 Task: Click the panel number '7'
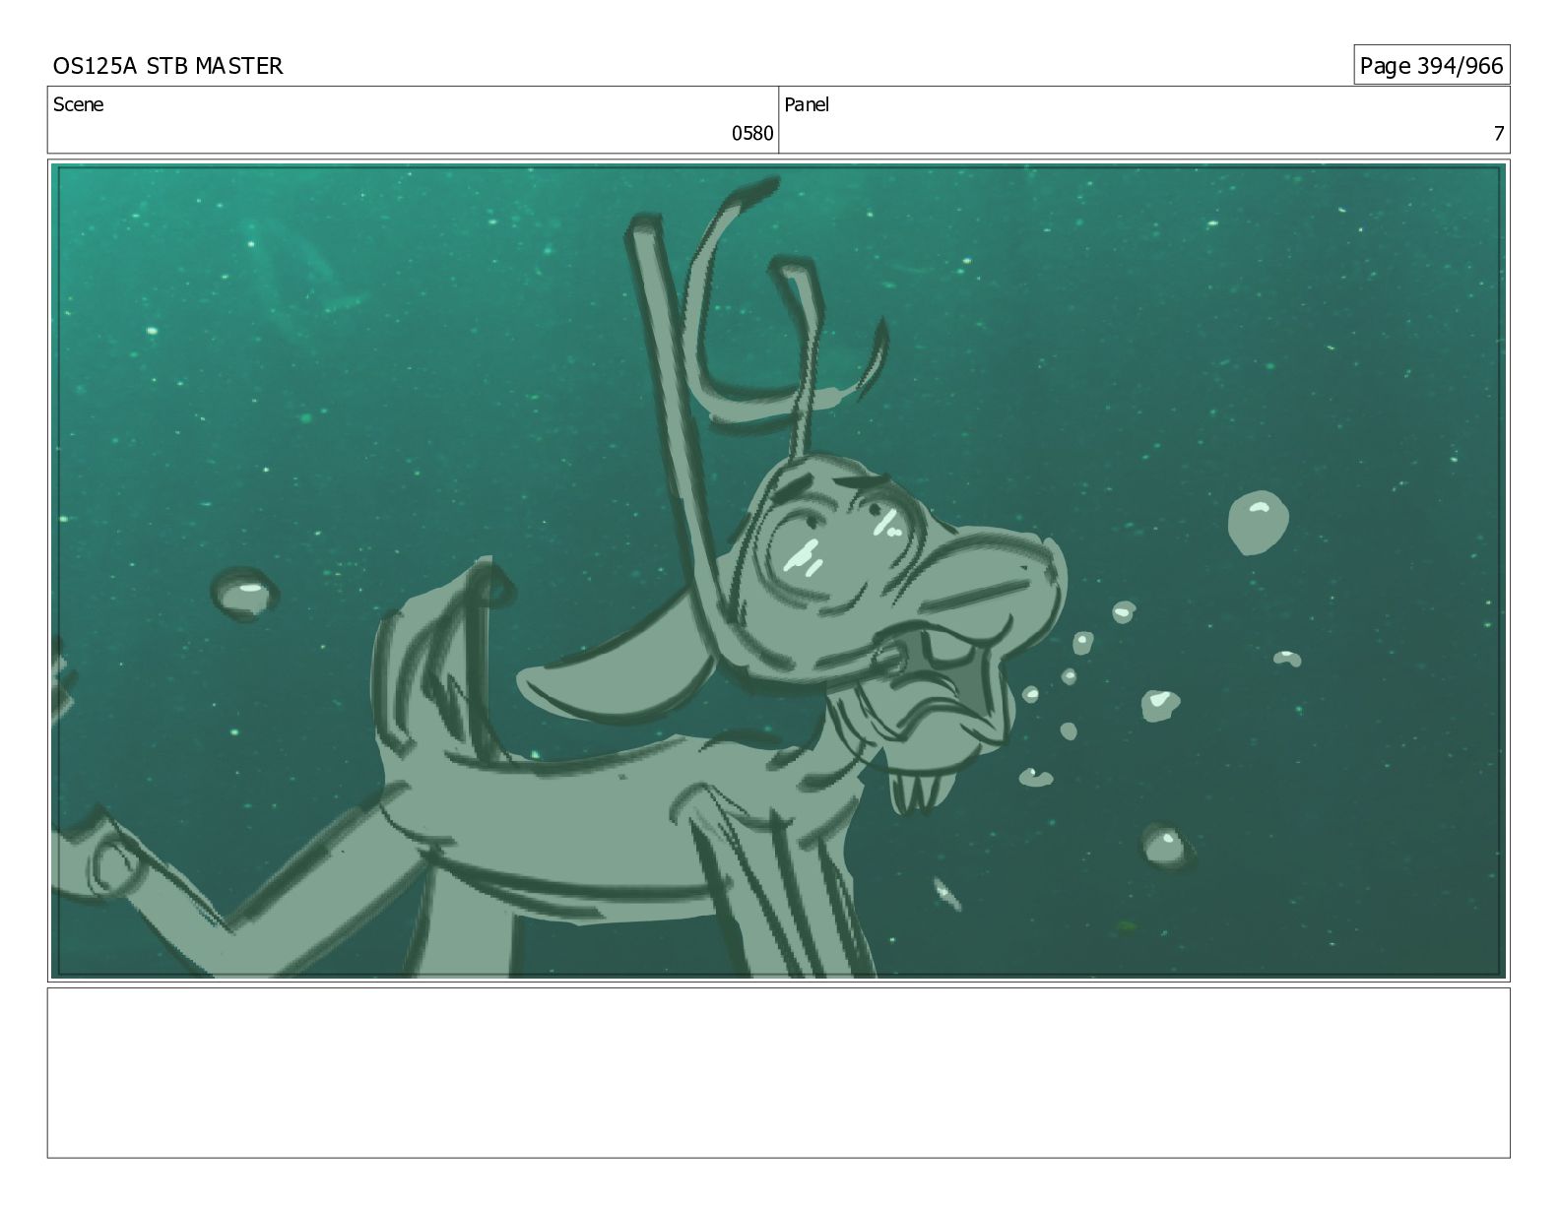(1499, 134)
